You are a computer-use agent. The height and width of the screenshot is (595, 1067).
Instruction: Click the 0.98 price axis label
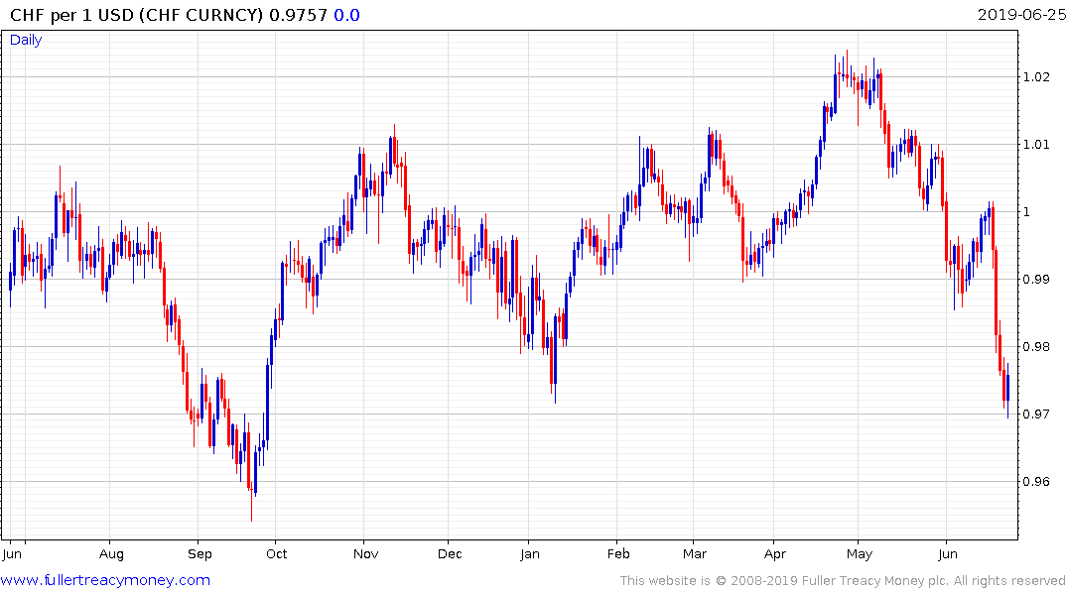coord(1036,347)
